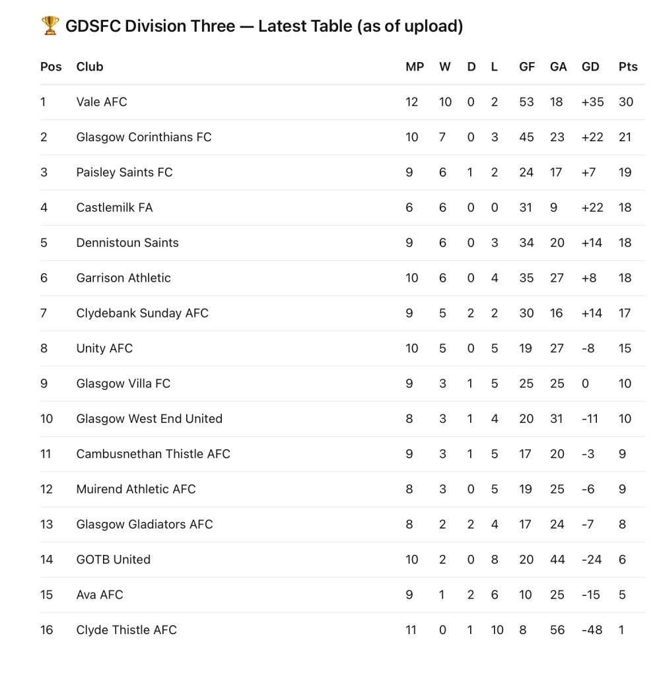Click Paisley Saints FC in the table

[124, 172]
